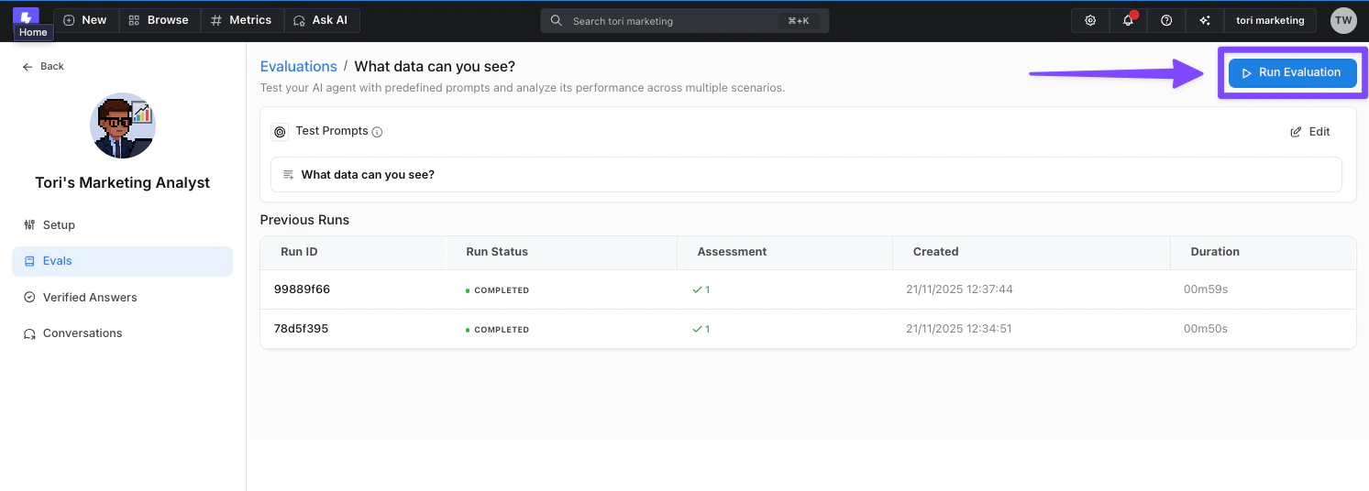Open the Setup sidebar item
Image resolution: width=1369 pixels, height=491 pixels.
[x=122, y=224]
